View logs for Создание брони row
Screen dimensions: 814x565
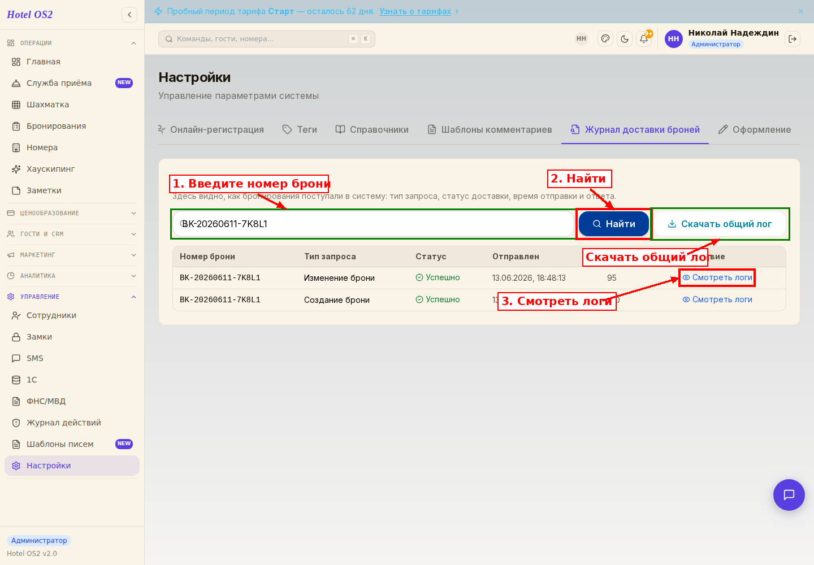click(x=717, y=299)
